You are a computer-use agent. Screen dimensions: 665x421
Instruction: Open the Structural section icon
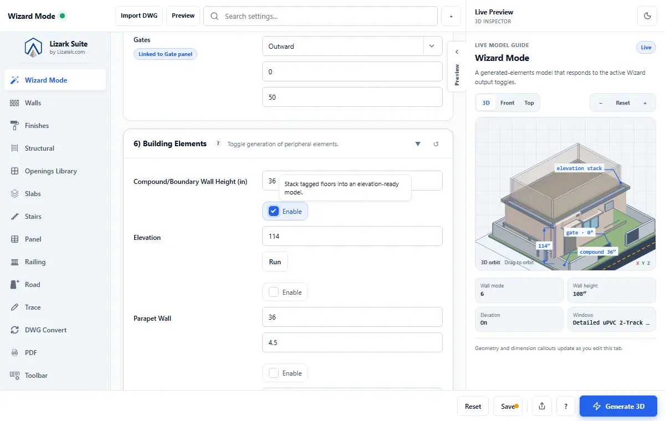15,148
